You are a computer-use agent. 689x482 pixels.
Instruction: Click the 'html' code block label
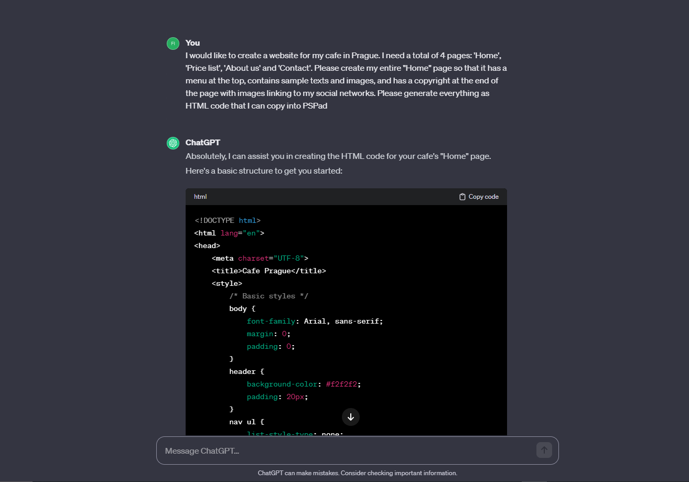(200, 197)
